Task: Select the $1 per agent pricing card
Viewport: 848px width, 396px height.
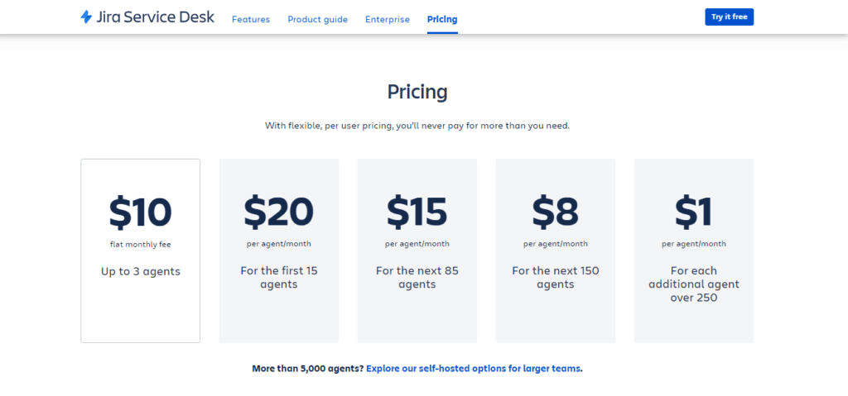Action: click(x=694, y=250)
